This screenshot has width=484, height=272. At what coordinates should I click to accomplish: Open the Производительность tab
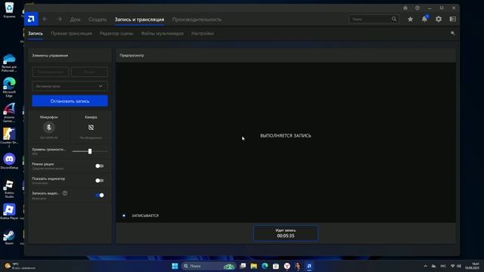(197, 20)
